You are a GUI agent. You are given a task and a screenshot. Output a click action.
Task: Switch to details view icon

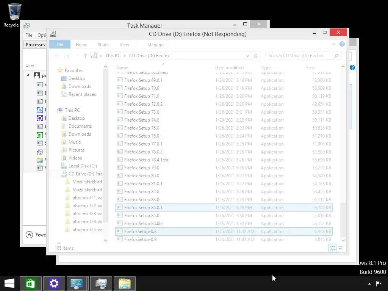click(x=332, y=248)
